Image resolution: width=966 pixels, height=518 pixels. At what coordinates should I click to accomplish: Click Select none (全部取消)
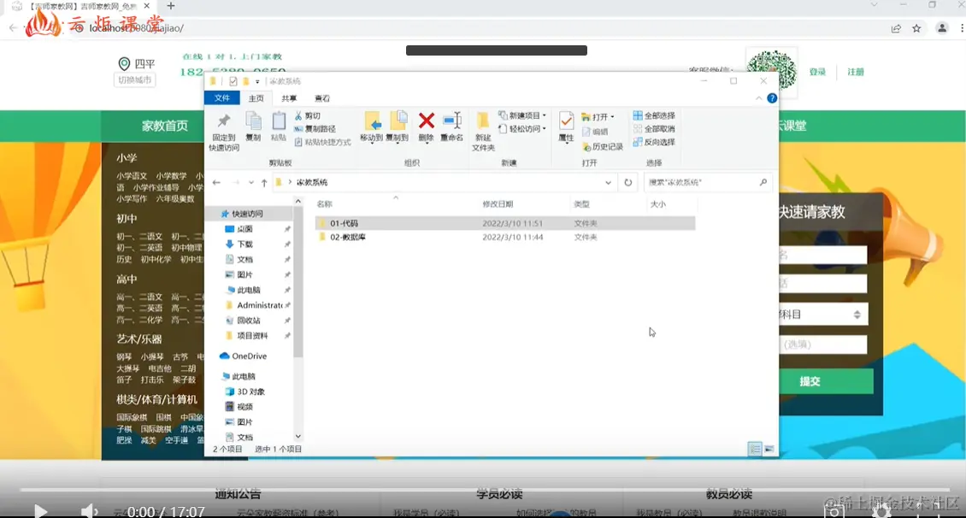654,129
